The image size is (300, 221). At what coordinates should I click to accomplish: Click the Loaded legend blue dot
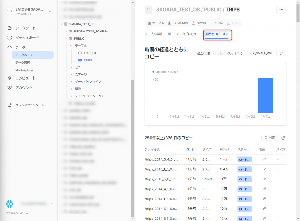click(153, 72)
